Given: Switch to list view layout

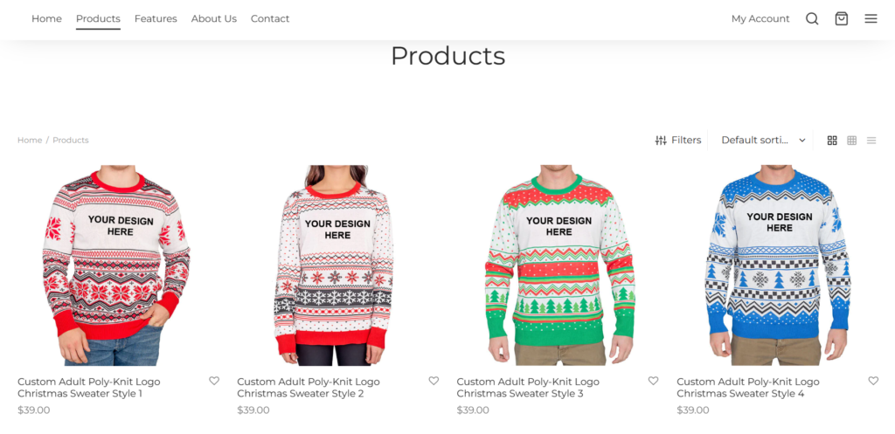Looking at the screenshot, I should click(x=871, y=141).
